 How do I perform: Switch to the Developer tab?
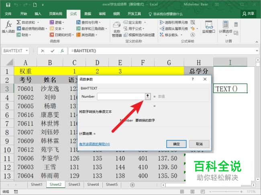(134, 14)
